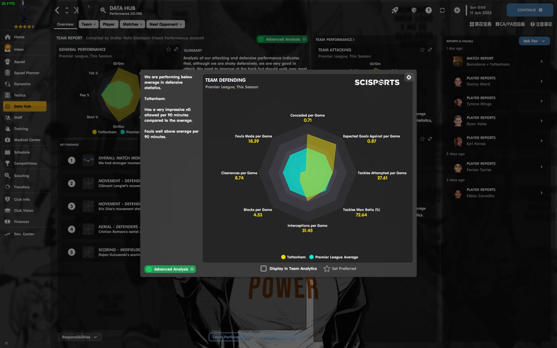Viewport: 557px width, 348px height.
Task: Expand the General Performance panel
Action: pos(176,50)
